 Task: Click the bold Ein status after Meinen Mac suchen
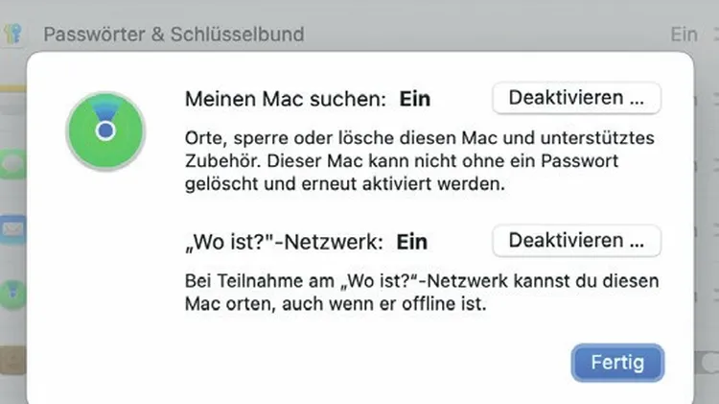click(x=415, y=99)
